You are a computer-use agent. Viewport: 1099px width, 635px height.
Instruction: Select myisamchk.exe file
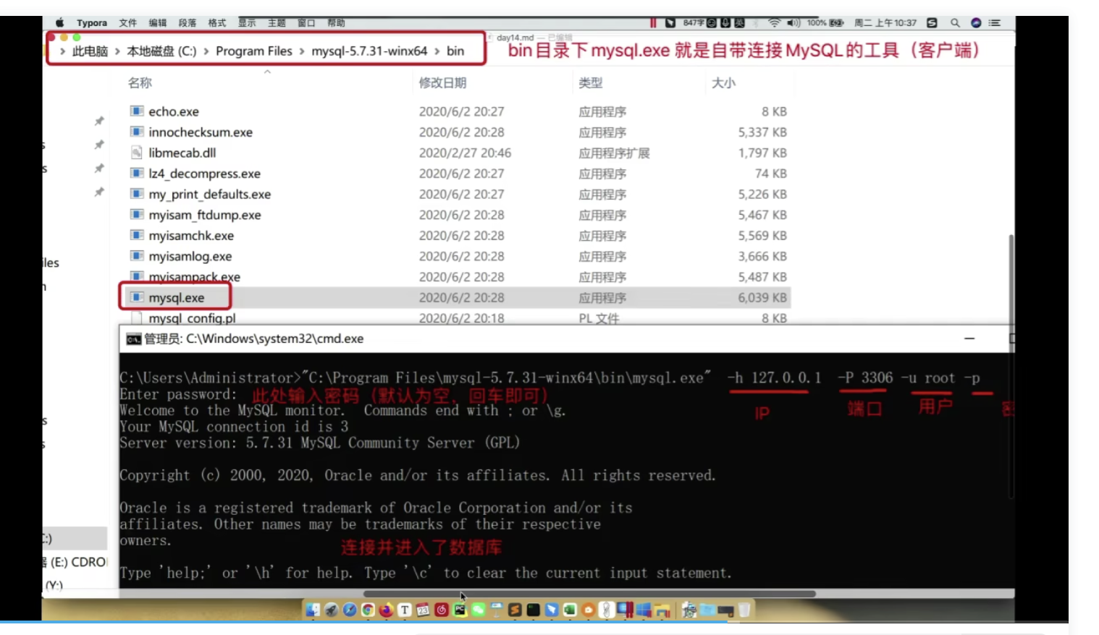point(191,236)
